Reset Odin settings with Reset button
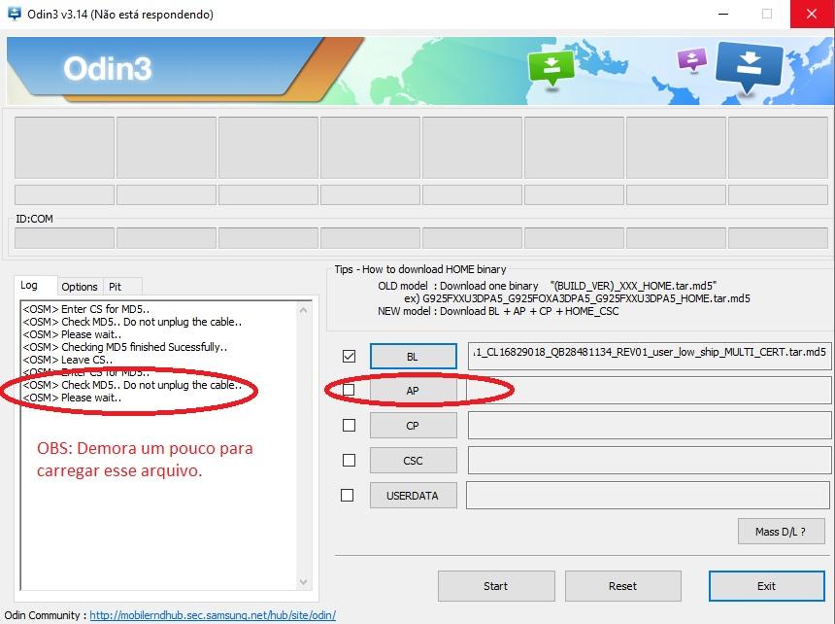 (622, 586)
